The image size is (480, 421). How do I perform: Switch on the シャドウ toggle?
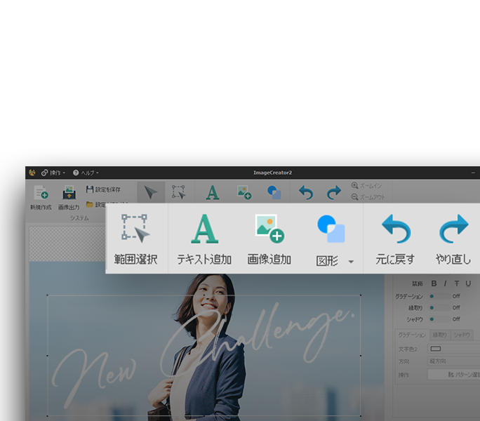tap(439, 319)
